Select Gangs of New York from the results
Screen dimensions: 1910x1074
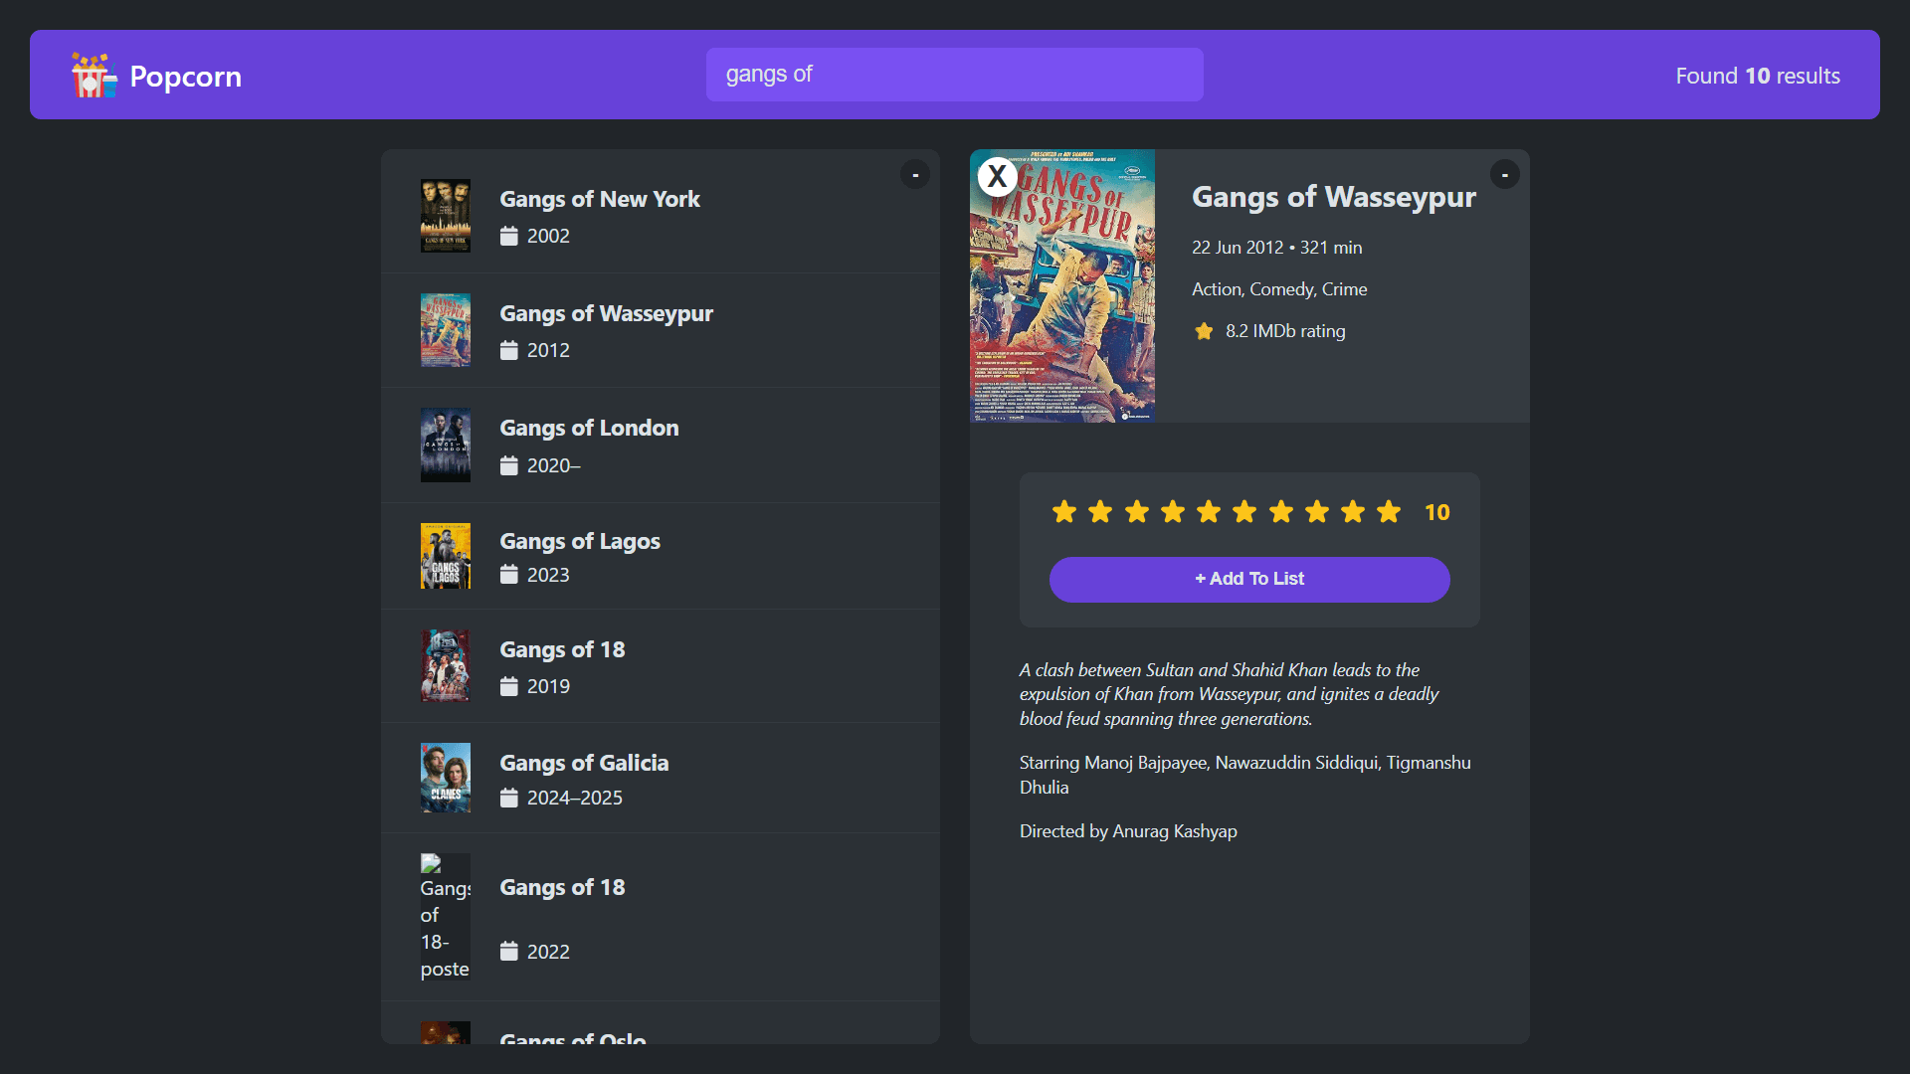599,199
